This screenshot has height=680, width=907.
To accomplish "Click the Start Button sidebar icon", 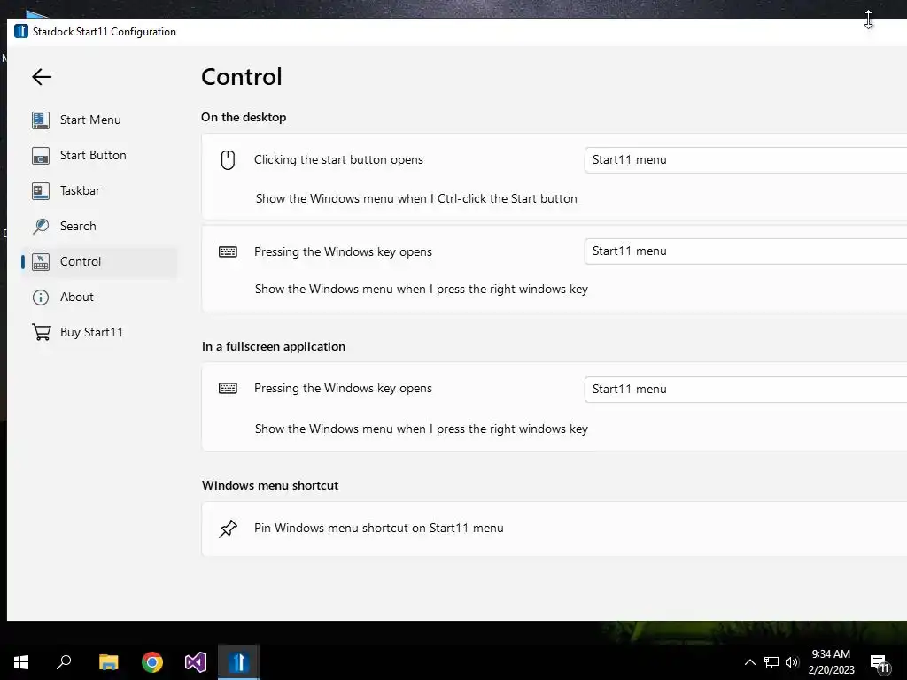I will tap(41, 156).
